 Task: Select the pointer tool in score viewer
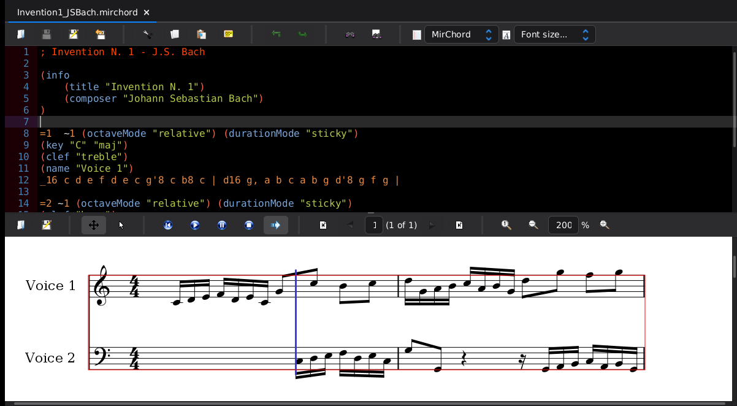pyautogui.click(x=121, y=225)
